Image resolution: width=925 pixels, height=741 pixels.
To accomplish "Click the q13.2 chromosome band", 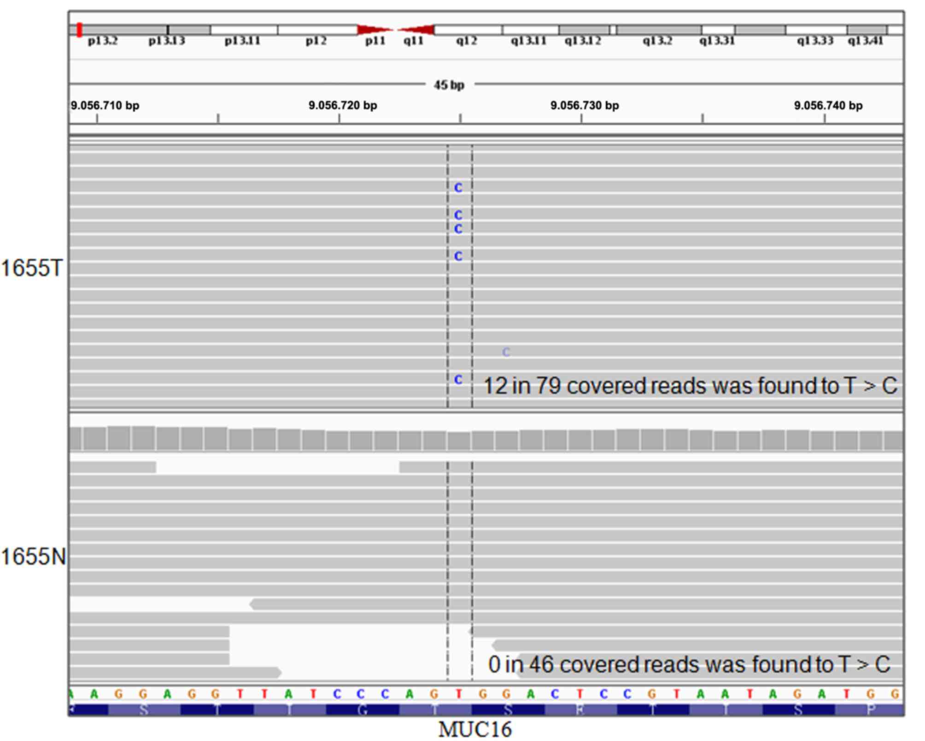I will tap(658, 30).
